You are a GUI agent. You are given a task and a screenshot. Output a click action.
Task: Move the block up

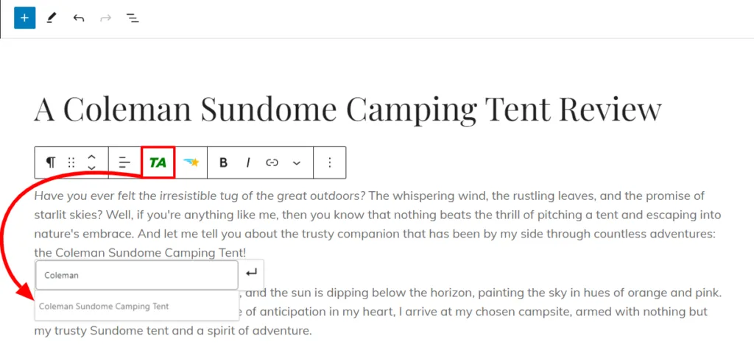(91, 157)
